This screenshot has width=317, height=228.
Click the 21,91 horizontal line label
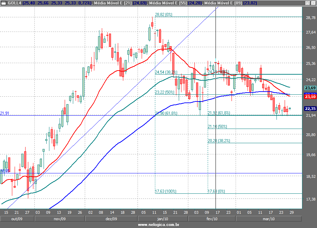pos(4,113)
